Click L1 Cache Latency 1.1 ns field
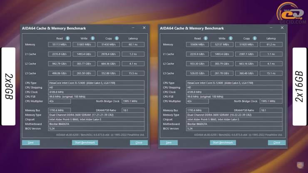Image resolution: width=308 pixels, height=173 pixels. point(271,54)
